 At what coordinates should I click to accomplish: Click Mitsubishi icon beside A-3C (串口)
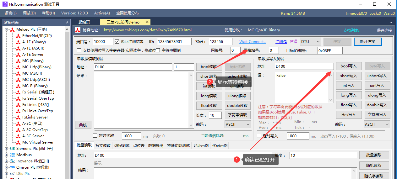(18, 124)
